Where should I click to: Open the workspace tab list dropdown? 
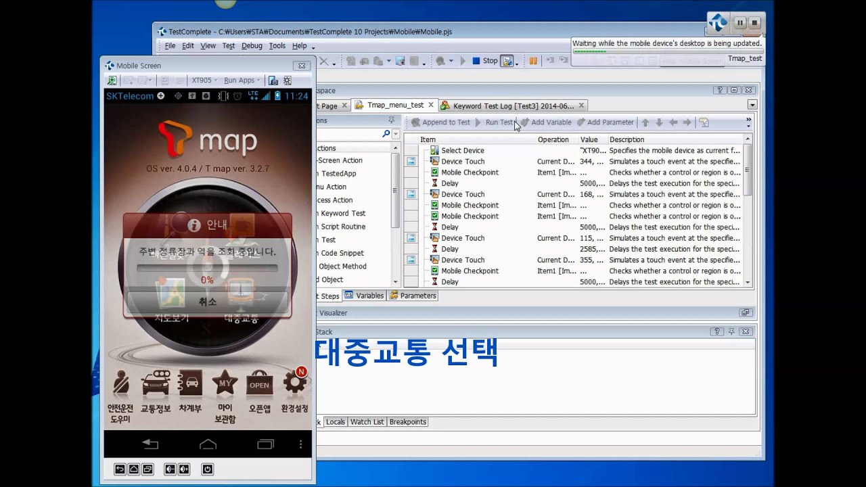point(752,106)
